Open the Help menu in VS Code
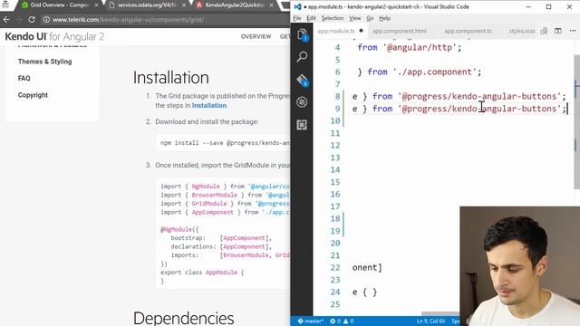Image resolution: width=580 pixels, height=326 pixels. click(384, 18)
